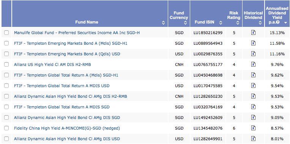Click ISIN LU1850216299
The width and height of the screenshot is (290, 144).
coord(208,33)
